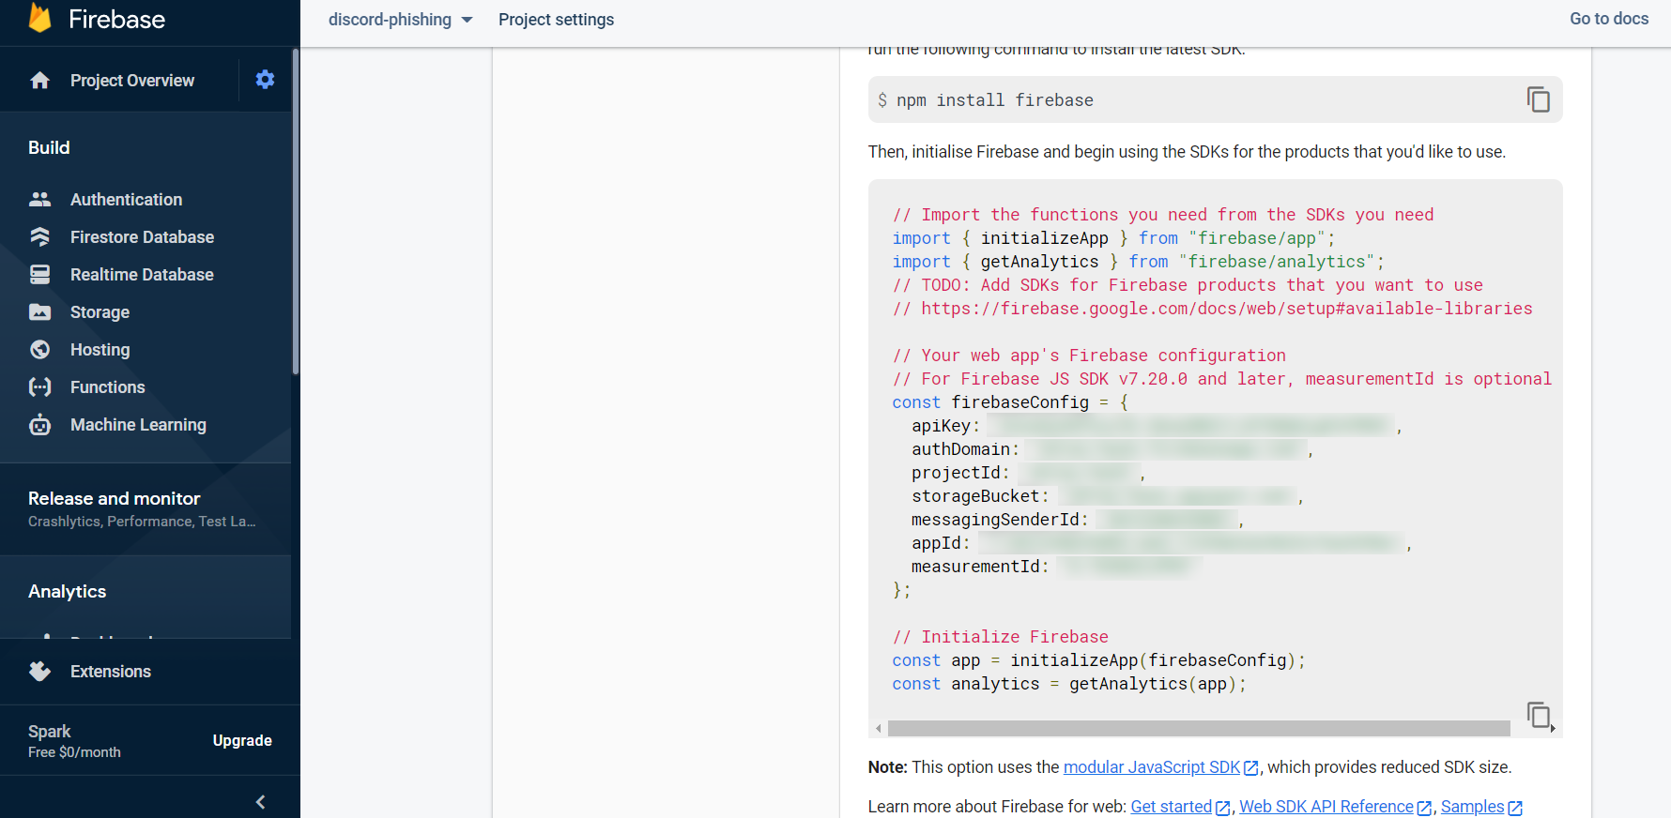Viewport: 1671px width, 818px height.
Task: Click the apiKey line in the code
Action: pyautogui.click(x=1157, y=426)
